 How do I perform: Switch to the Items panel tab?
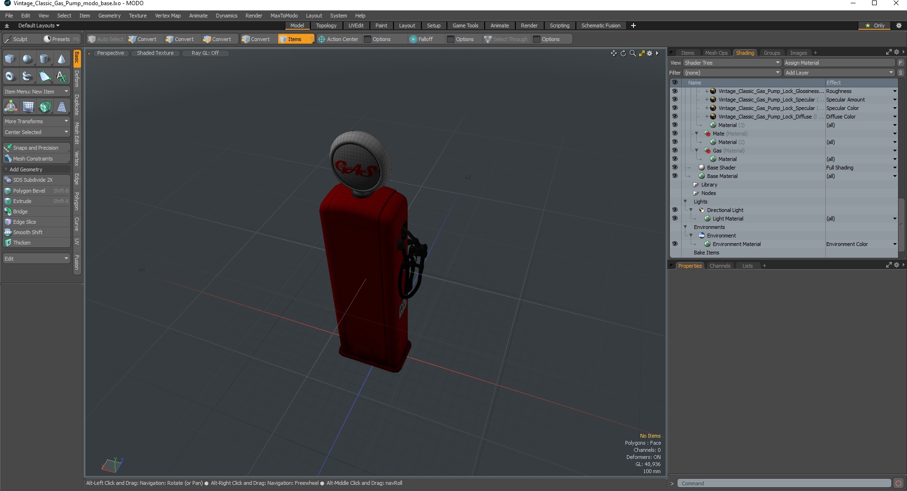[687, 53]
